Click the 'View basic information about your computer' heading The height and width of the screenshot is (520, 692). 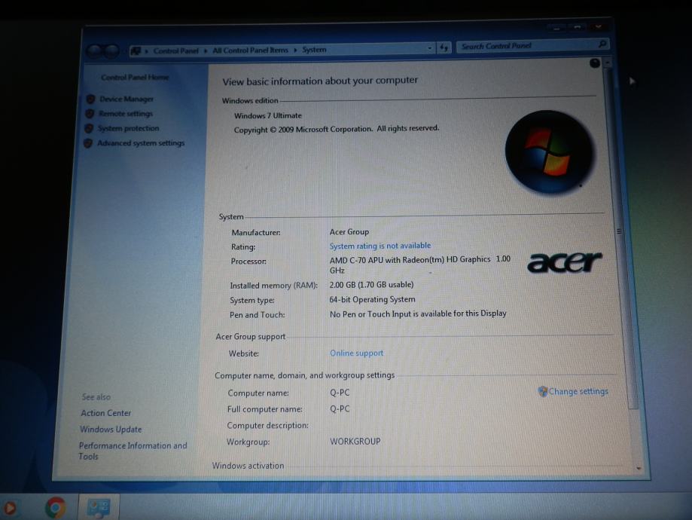pos(320,81)
